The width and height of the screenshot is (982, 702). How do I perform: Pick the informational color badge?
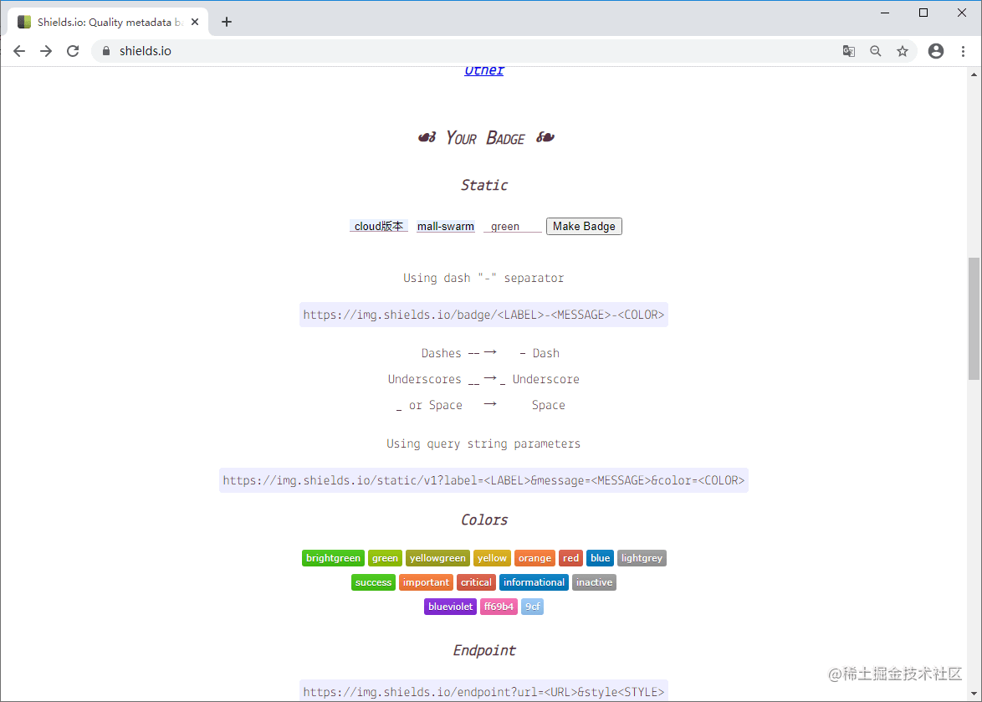[534, 582]
